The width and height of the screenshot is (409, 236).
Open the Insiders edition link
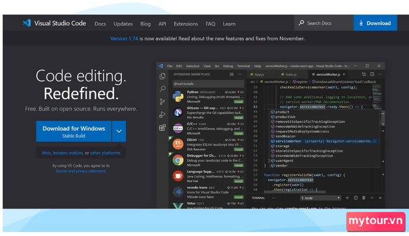point(68,153)
